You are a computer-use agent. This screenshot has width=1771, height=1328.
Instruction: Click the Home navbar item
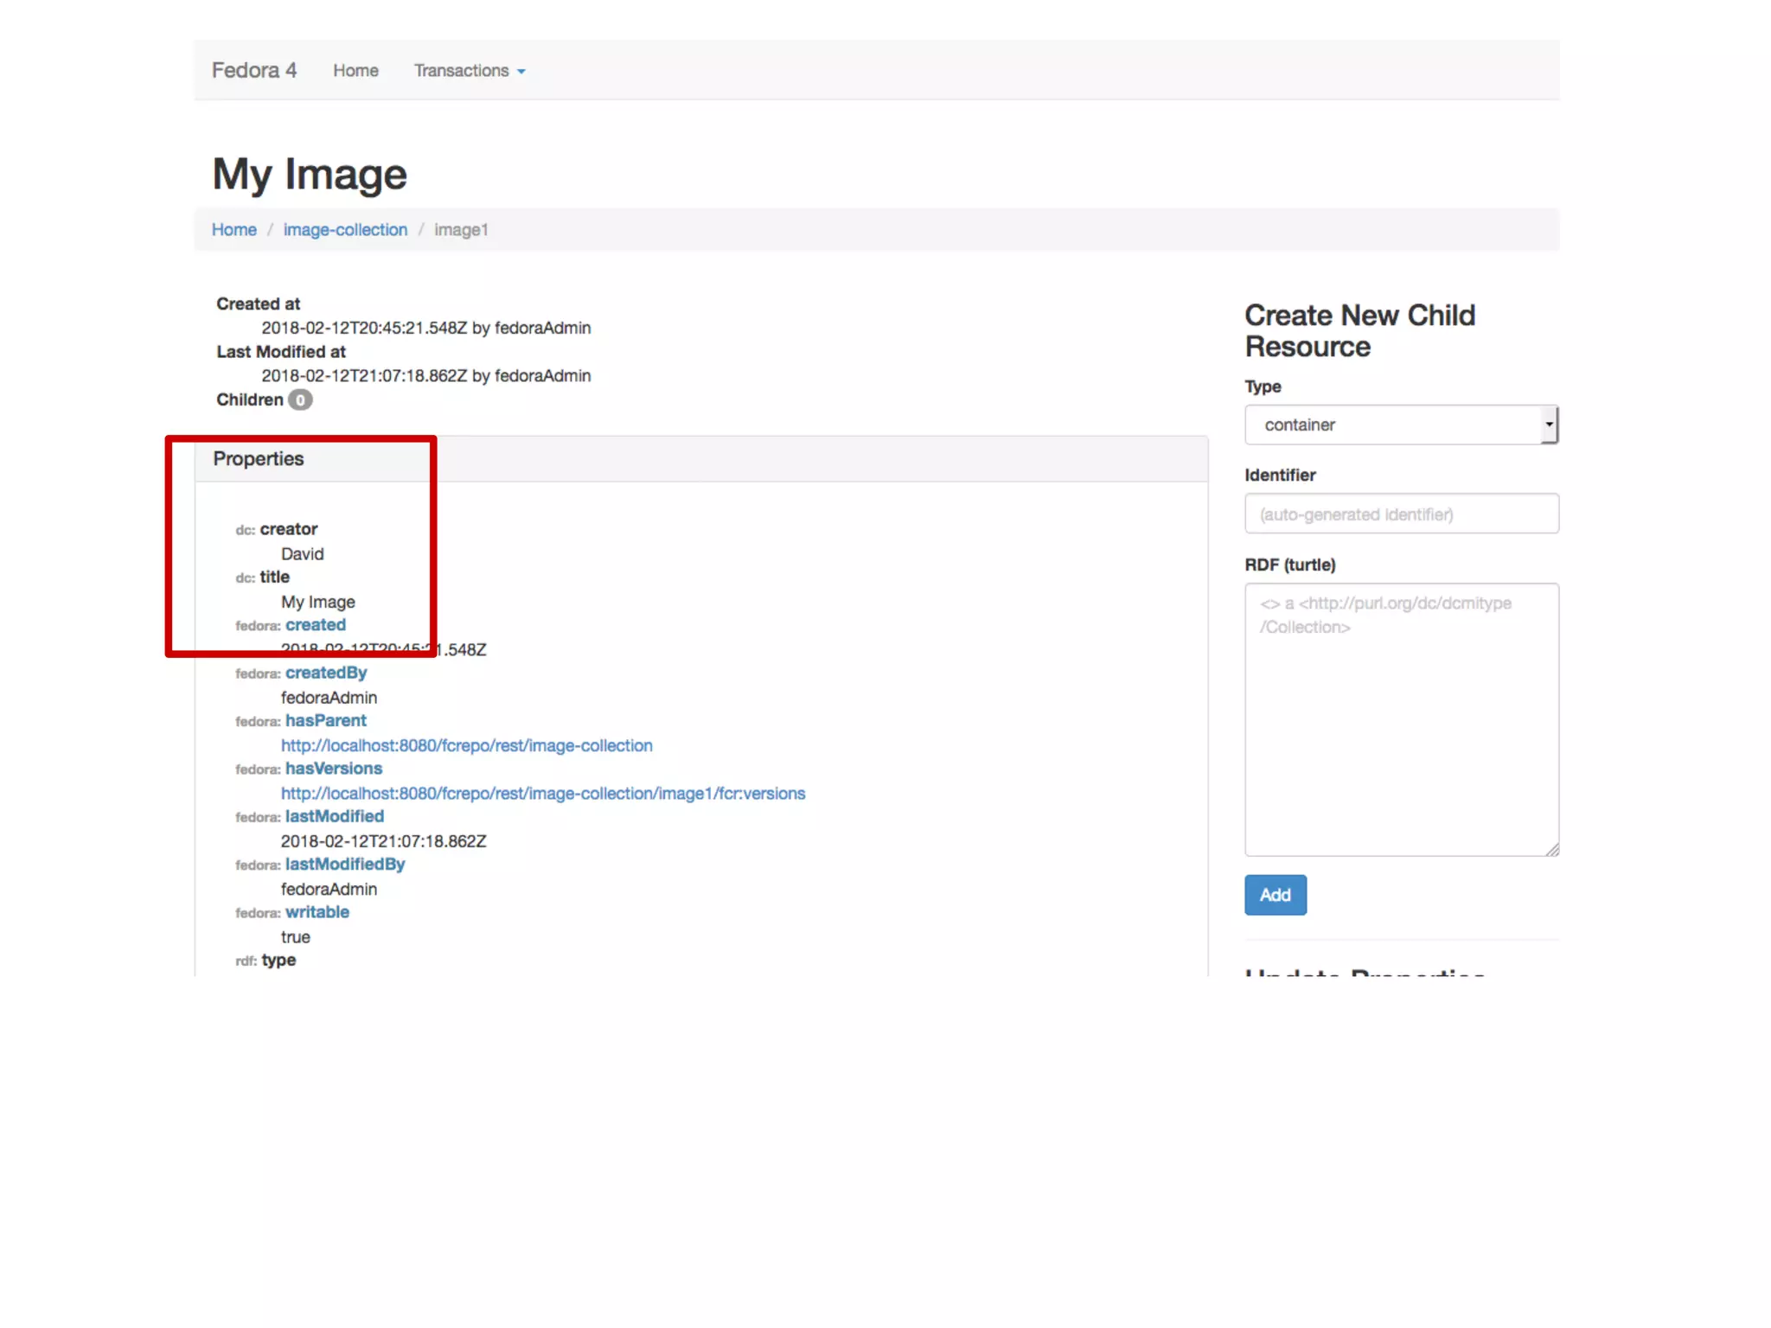click(x=355, y=71)
